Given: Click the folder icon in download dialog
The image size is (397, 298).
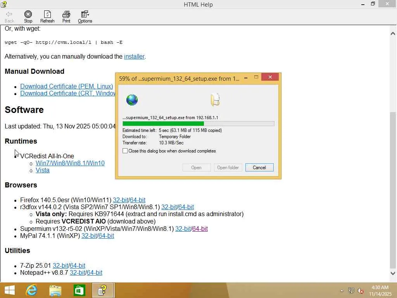Looking at the screenshot, I should [x=215, y=99].
